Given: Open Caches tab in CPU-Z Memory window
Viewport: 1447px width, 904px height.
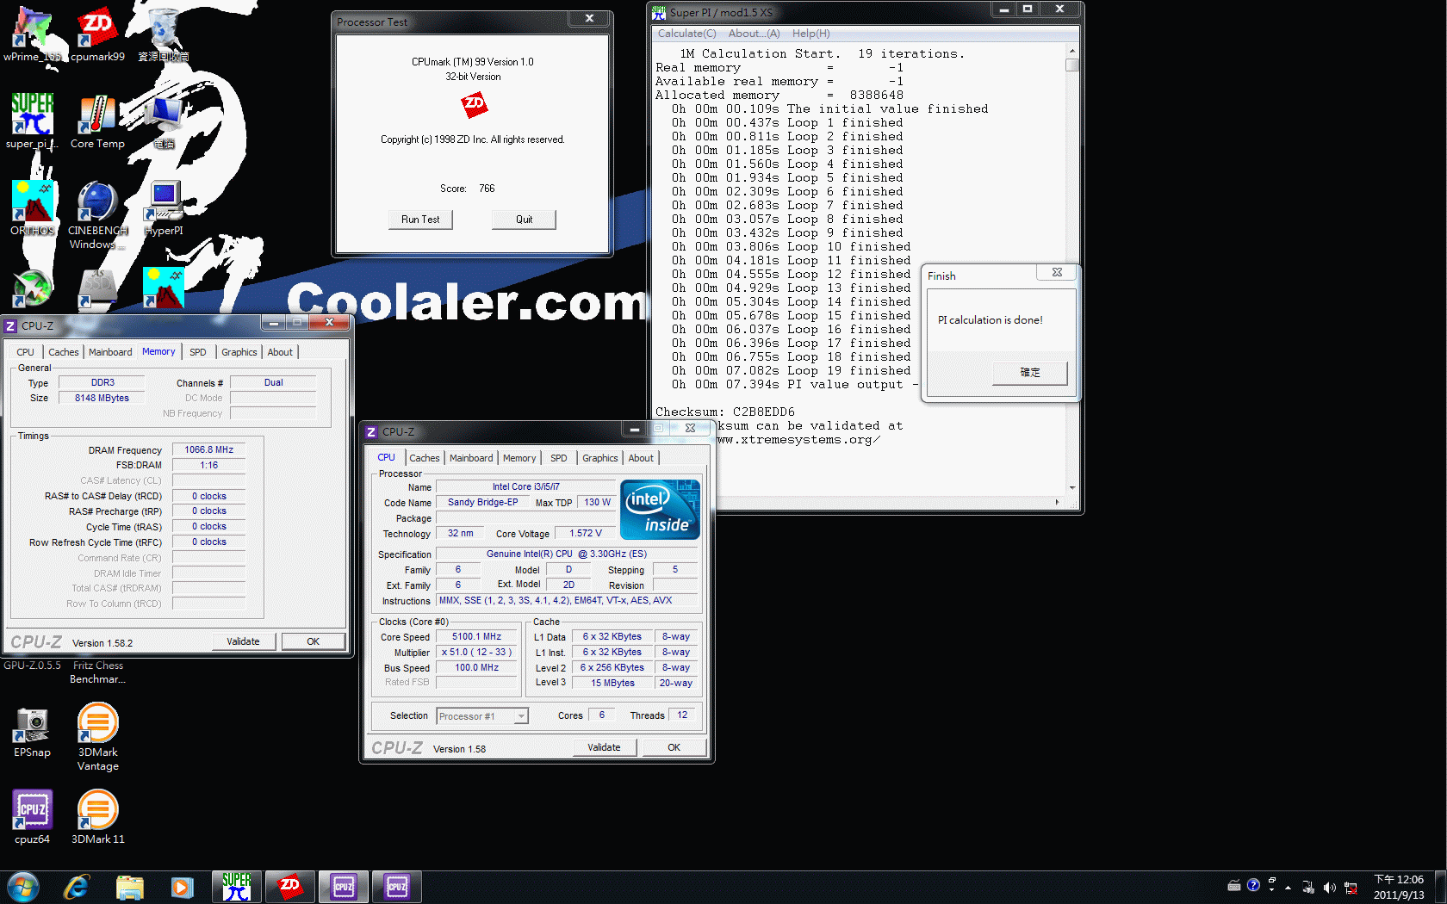Looking at the screenshot, I should click(64, 352).
